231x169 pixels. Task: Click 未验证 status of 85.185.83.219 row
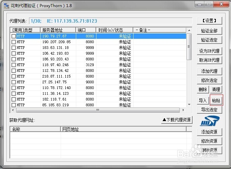(x=125, y=105)
